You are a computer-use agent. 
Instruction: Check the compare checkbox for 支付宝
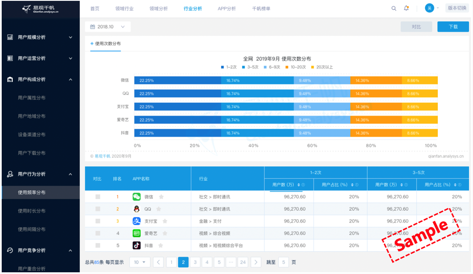click(98, 221)
